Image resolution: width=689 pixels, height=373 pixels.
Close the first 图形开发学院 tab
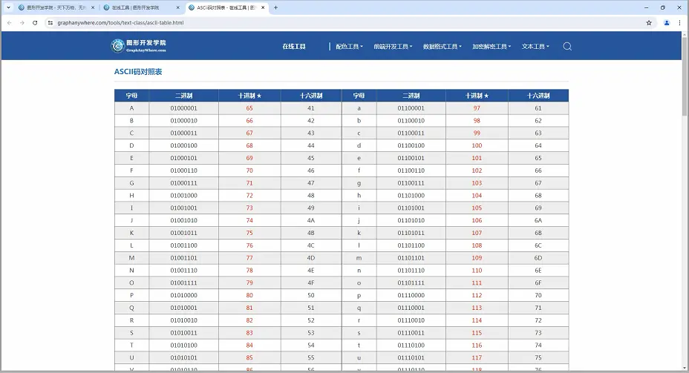tap(93, 7)
